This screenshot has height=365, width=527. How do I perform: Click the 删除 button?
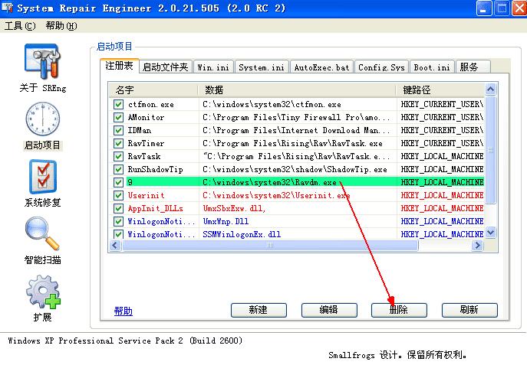[x=399, y=310]
